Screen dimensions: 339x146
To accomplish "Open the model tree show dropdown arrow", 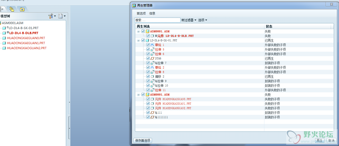I will click(x=65, y=16).
